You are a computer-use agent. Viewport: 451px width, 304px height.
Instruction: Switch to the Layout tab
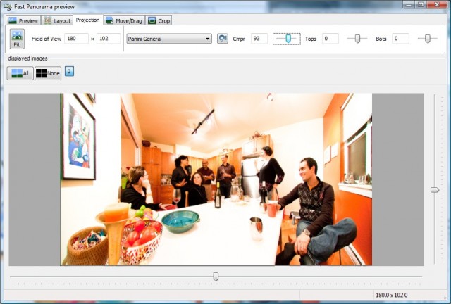[57, 20]
